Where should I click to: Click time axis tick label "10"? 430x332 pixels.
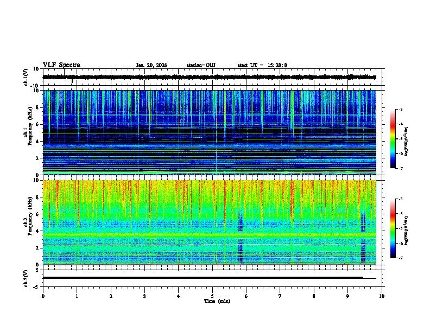click(382, 296)
